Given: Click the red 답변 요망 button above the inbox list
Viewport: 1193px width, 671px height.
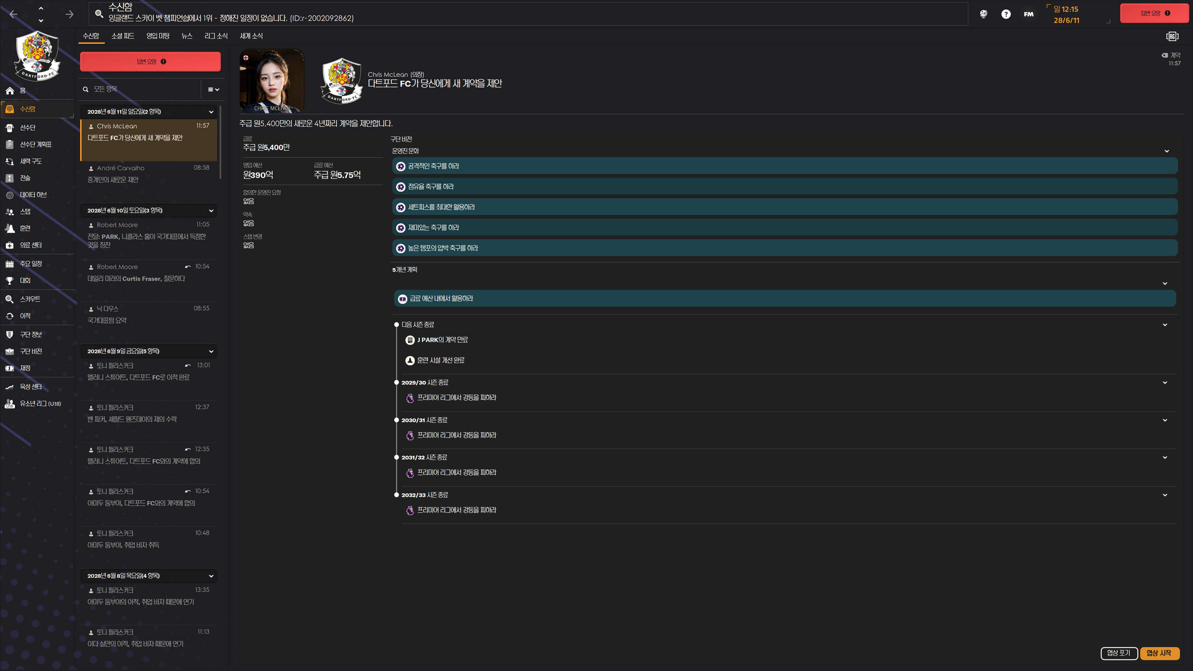Looking at the screenshot, I should coord(150,62).
